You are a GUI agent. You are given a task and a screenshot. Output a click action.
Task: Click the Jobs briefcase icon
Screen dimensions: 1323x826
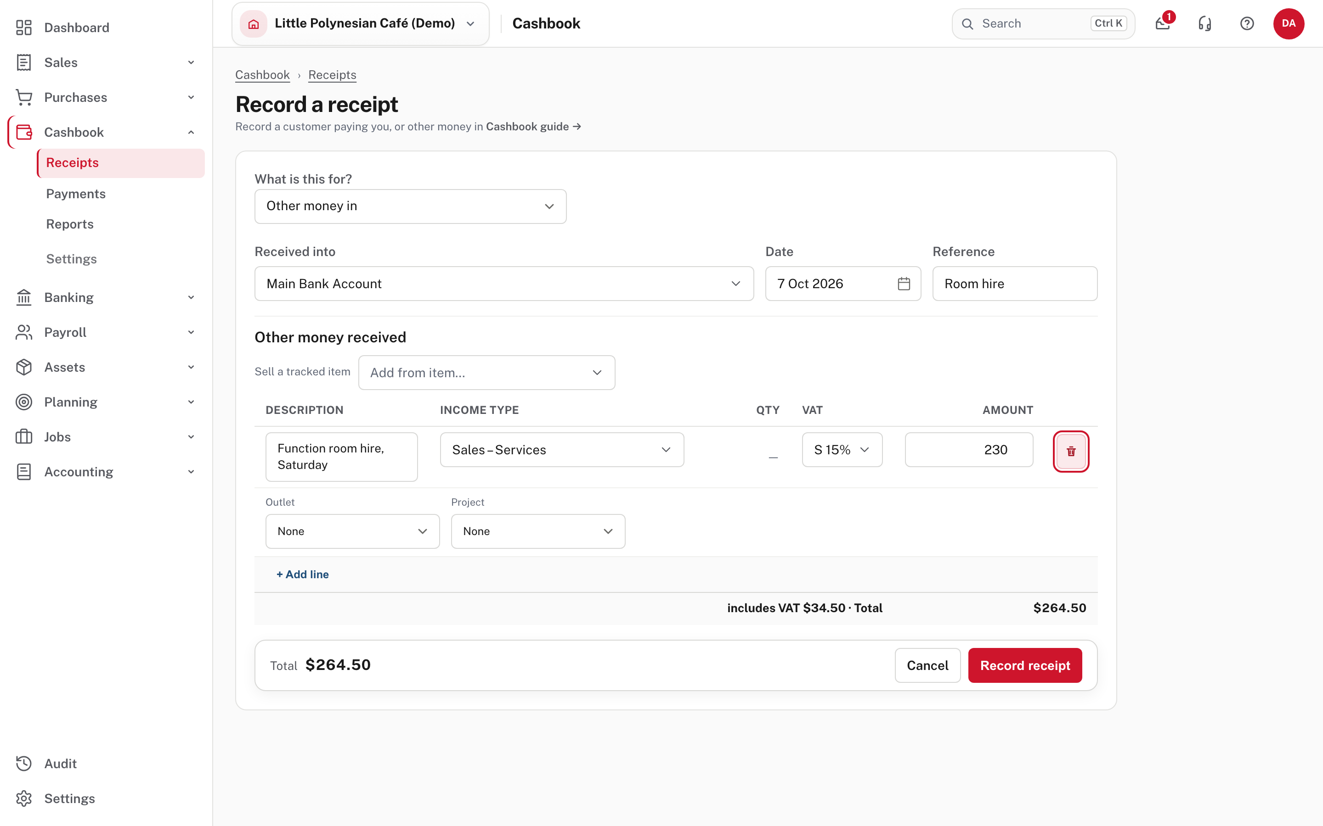pos(23,437)
